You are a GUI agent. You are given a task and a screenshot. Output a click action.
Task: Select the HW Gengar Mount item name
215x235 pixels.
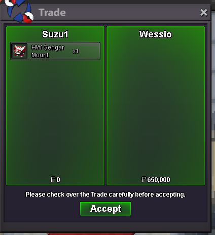tap(48, 51)
